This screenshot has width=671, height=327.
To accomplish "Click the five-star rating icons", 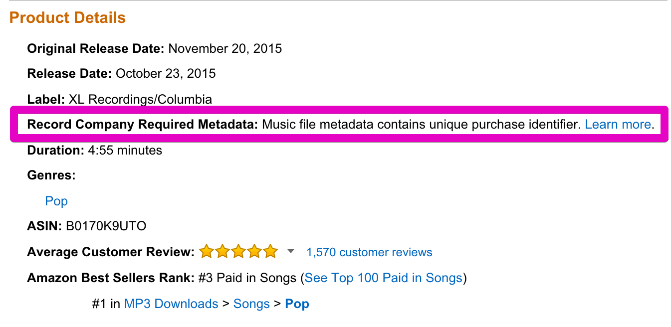I will [238, 252].
